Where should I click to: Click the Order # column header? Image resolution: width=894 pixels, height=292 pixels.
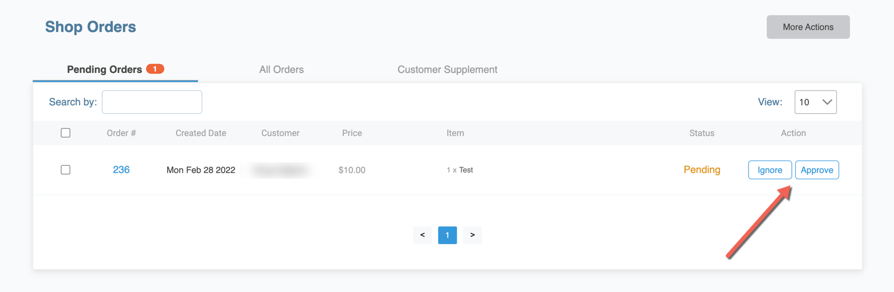point(121,133)
